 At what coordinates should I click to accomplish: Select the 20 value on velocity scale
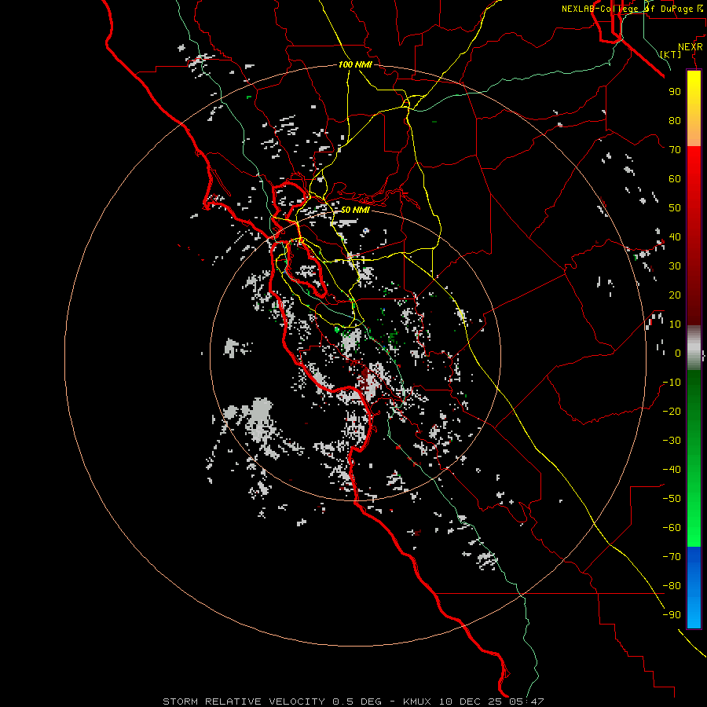[x=675, y=295]
